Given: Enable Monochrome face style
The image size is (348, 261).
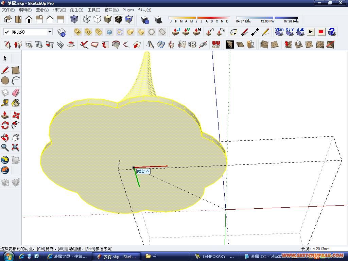Looking at the screenshot, I should (129, 19).
